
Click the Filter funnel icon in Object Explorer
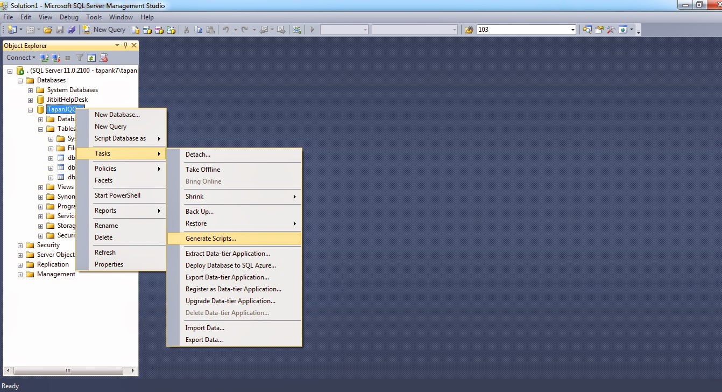tap(80, 58)
